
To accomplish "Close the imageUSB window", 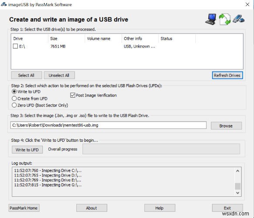I will 247,4.
